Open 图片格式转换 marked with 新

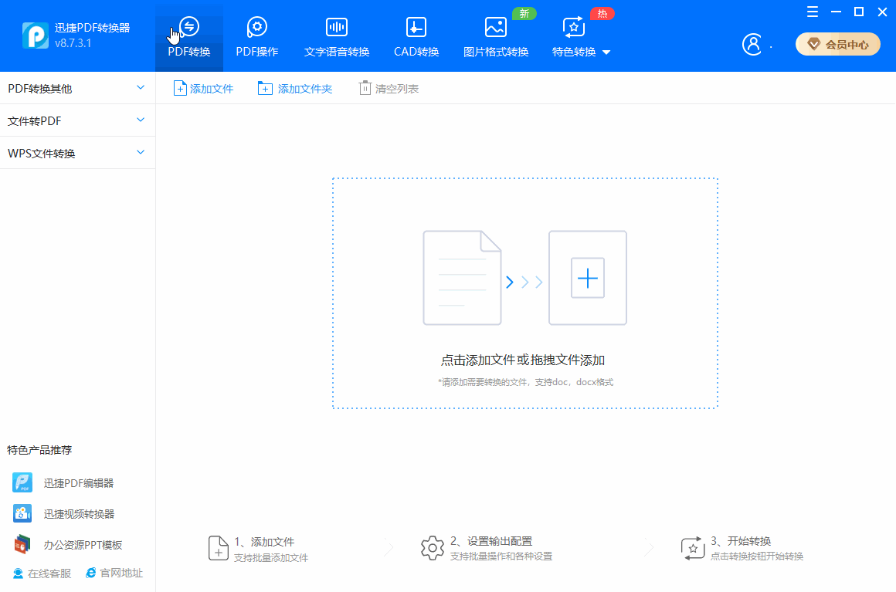(495, 36)
